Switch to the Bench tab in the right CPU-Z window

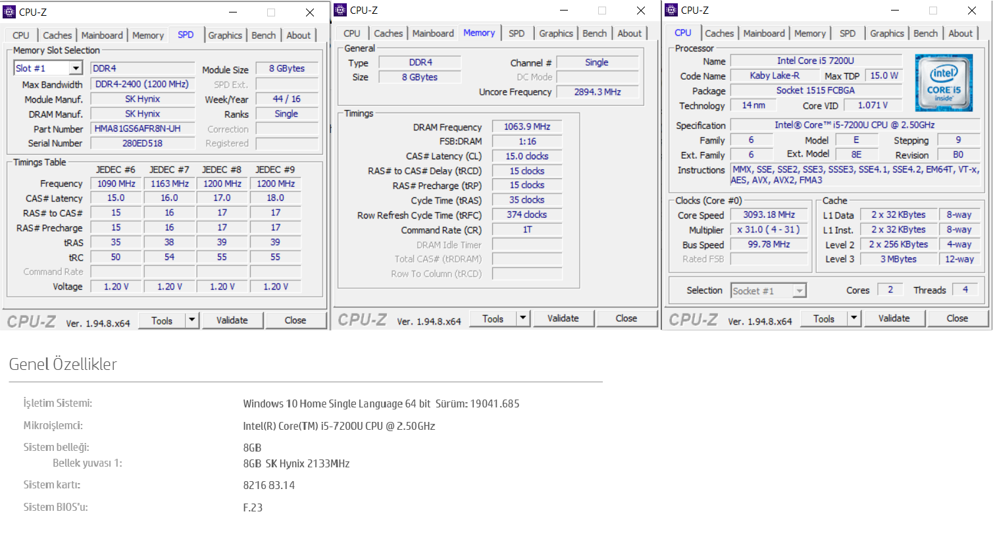click(x=926, y=34)
